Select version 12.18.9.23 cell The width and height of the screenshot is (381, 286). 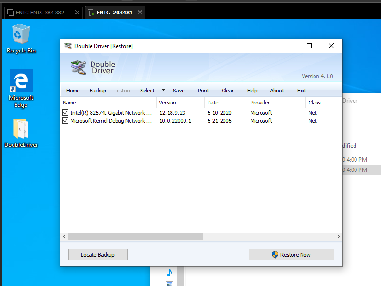pos(172,113)
